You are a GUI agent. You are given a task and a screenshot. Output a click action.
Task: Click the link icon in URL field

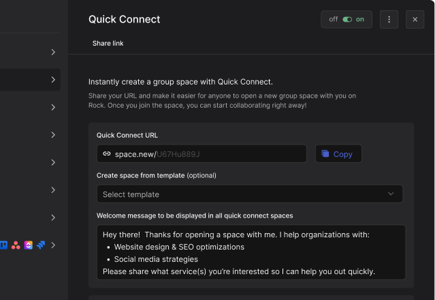pos(107,153)
